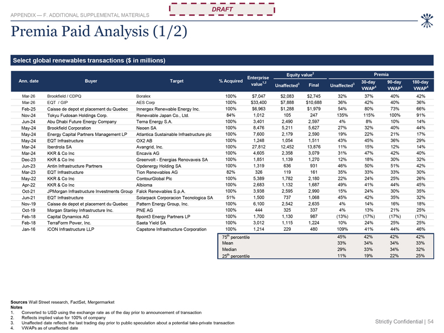This screenshot has height=333, width=444.
Task: Select buyer 'Iberdrola SA'
Action: [x=60, y=147]
